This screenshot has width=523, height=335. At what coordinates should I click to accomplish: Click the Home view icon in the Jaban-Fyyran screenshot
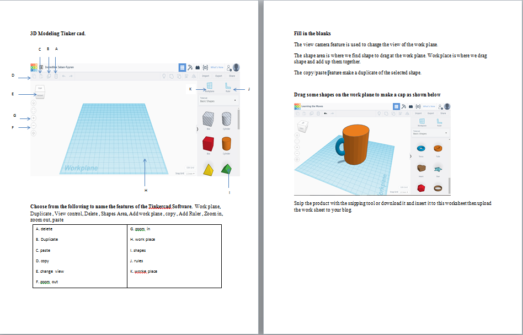tap(33, 103)
